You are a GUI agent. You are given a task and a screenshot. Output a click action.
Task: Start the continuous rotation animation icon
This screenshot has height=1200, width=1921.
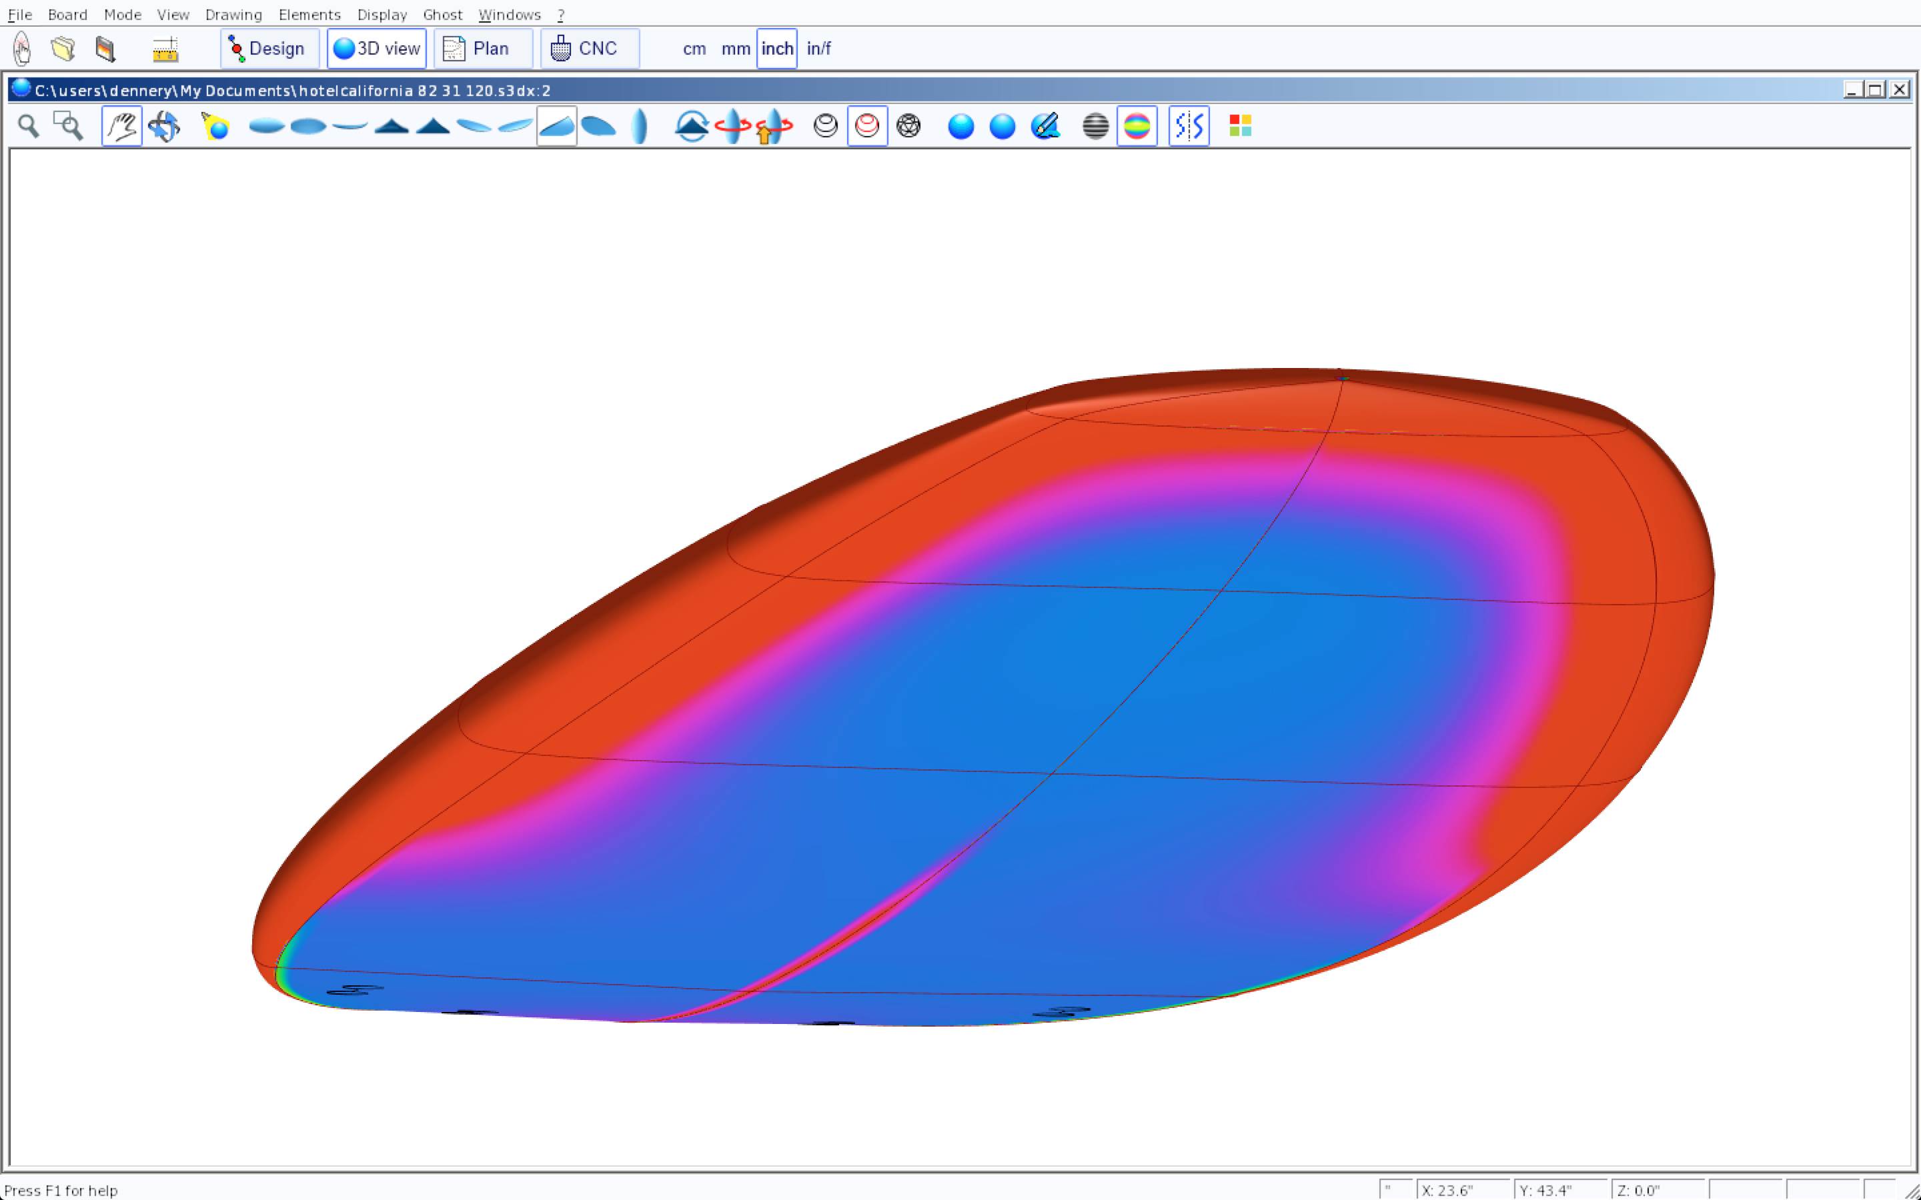coord(732,126)
